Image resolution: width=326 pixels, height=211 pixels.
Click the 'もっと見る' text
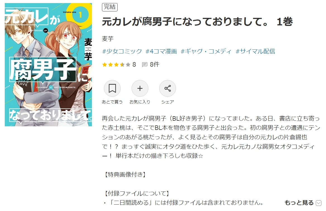click(x=299, y=203)
